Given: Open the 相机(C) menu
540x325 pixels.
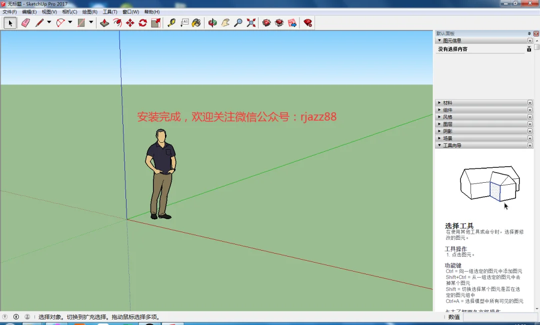Looking at the screenshot, I should [69, 11].
